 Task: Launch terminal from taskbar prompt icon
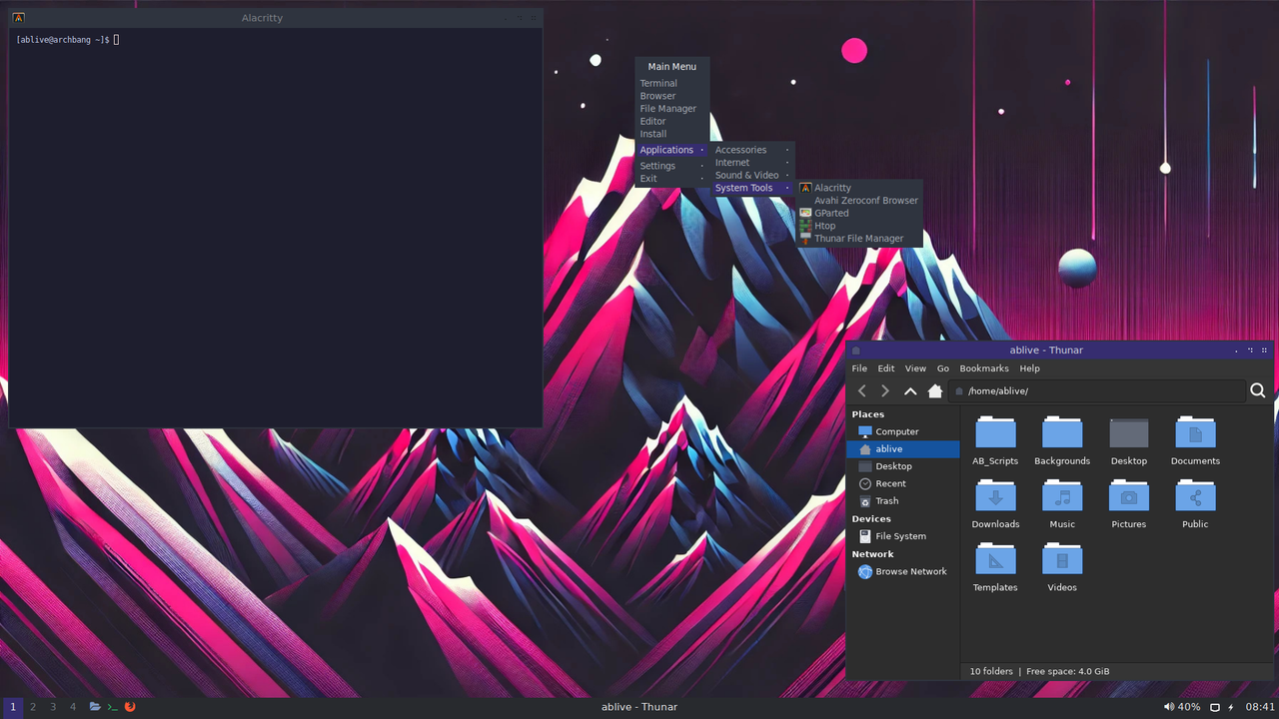[x=112, y=707]
